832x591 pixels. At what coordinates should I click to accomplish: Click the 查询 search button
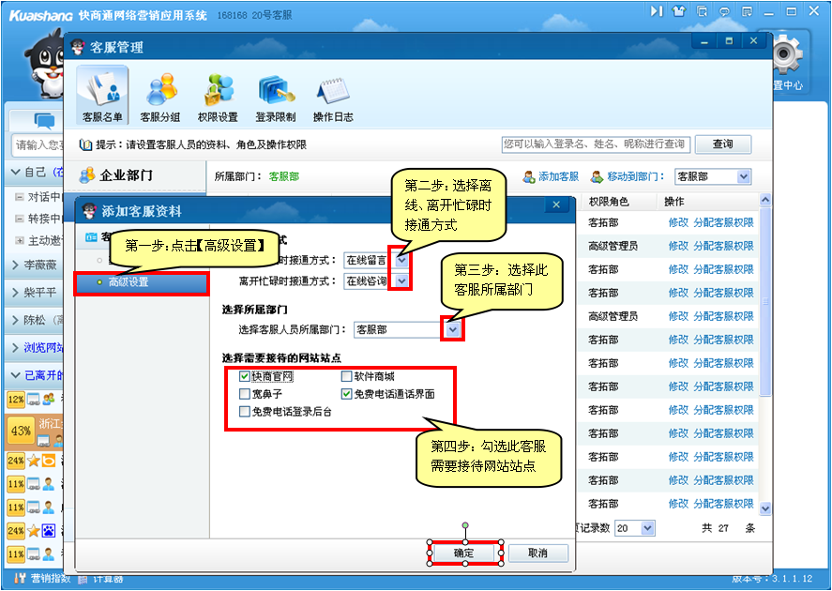(x=722, y=144)
